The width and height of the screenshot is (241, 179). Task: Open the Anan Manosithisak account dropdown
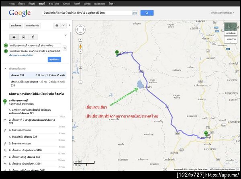click(x=223, y=12)
